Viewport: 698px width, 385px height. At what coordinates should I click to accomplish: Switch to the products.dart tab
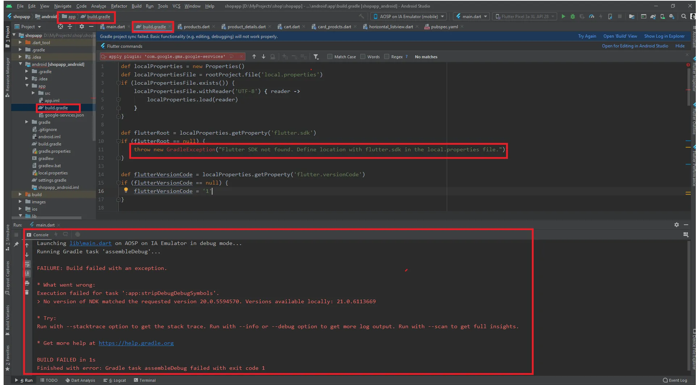pos(197,26)
